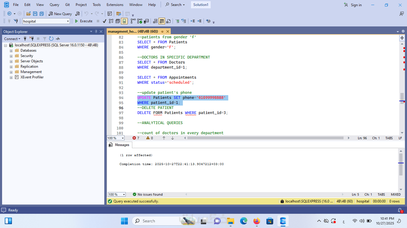Image resolution: width=407 pixels, height=228 pixels.
Task: Click the Save All icon
Action: 42,14
